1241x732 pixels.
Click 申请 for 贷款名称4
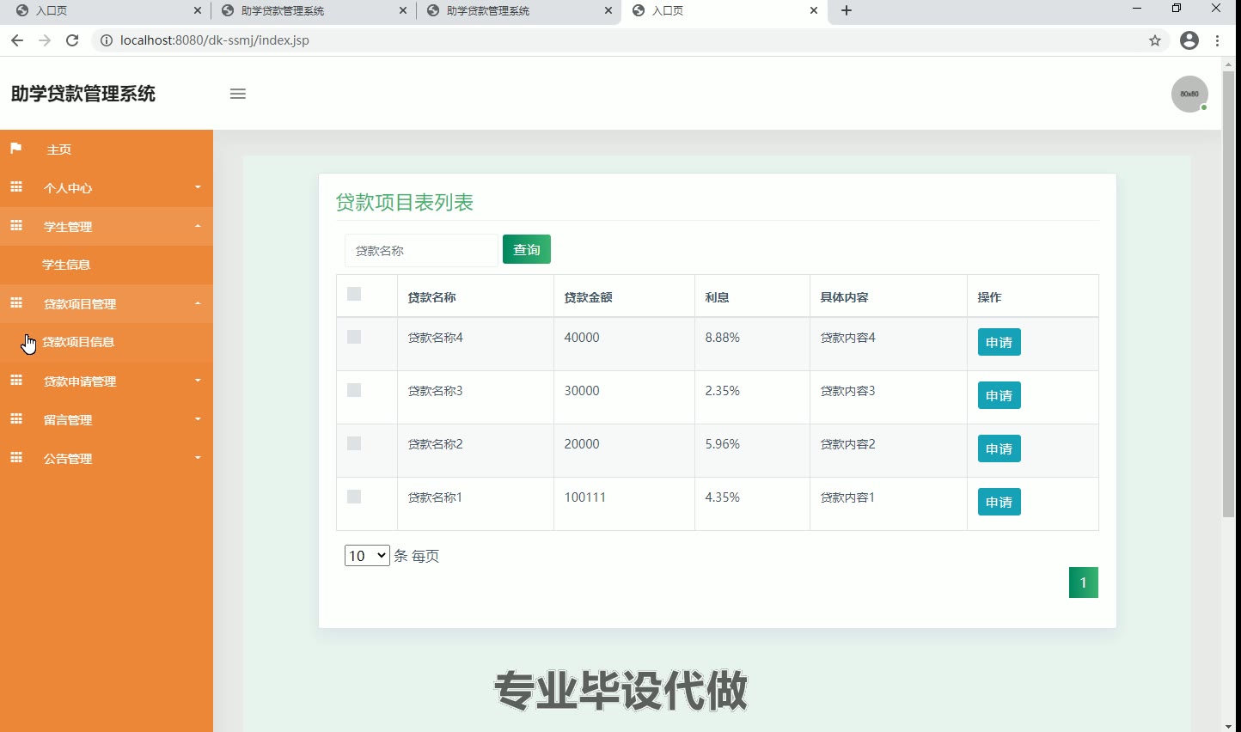[999, 342]
